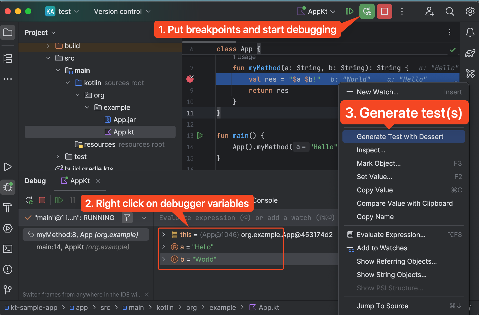Toggle the Debug tool window bug icon
The image size is (479, 315).
click(x=8, y=187)
